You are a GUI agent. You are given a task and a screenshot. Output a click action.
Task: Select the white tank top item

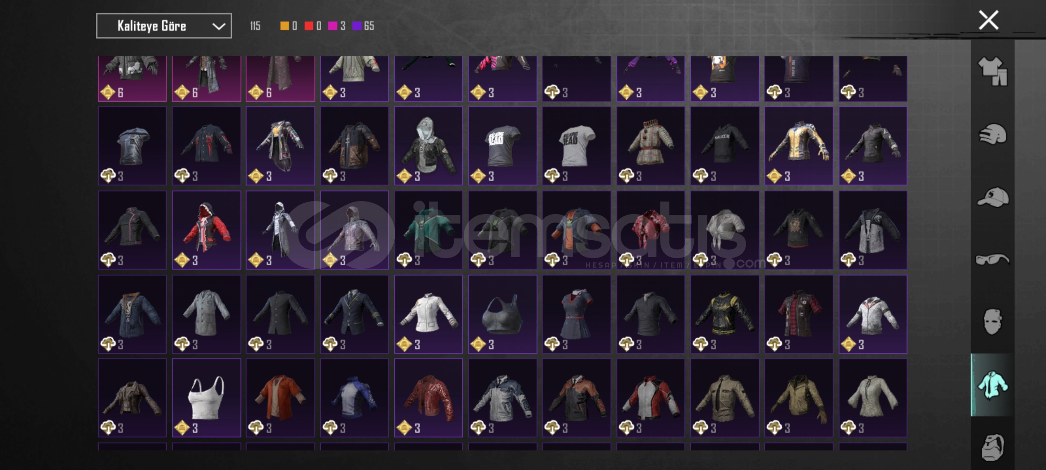pos(206,398)
